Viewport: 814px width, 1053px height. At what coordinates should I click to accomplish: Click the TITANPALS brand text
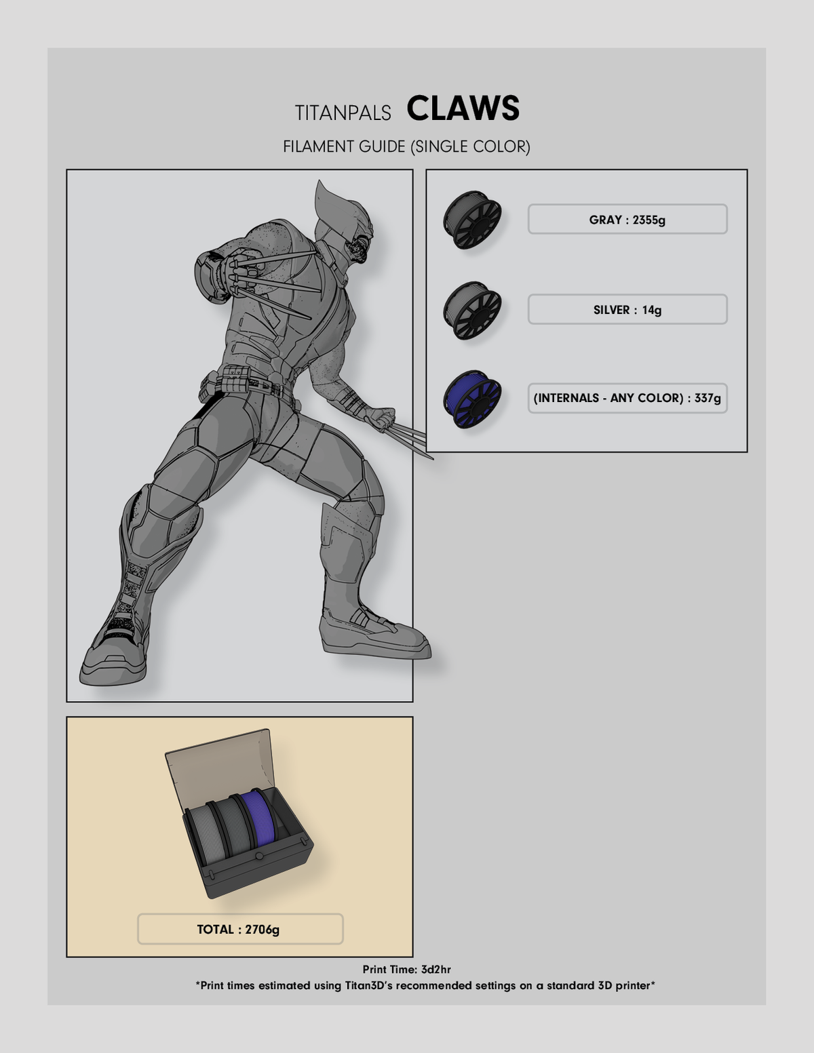tap(343, 113)
